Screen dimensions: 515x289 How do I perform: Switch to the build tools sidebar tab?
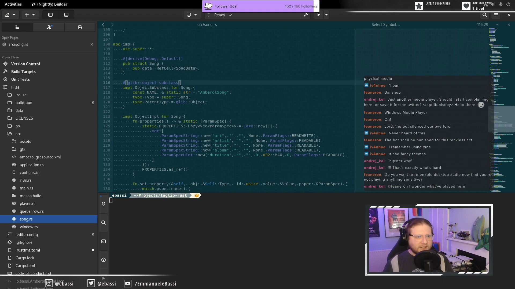[49, 27]
